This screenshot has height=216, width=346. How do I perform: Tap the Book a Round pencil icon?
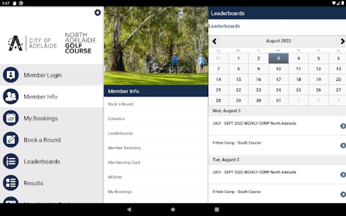11,140
